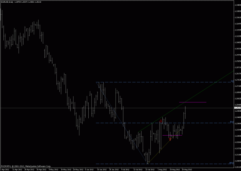Click the Fibonacci 50.0 level label
The width and height of the screenshot is (241, 171).
click(232, 122)
